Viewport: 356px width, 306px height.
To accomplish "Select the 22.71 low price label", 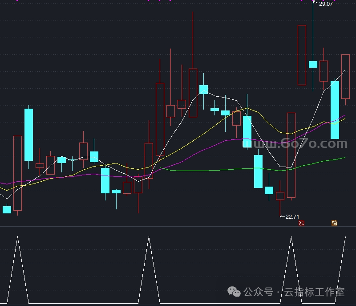I will tap(292, 217).
